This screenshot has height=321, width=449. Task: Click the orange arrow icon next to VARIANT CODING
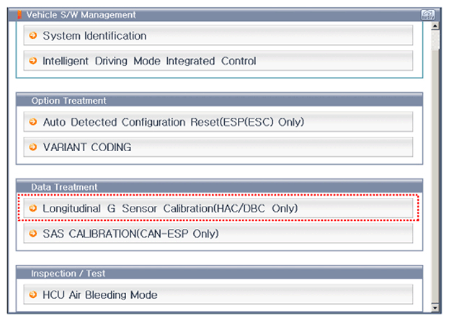point(33,147)
